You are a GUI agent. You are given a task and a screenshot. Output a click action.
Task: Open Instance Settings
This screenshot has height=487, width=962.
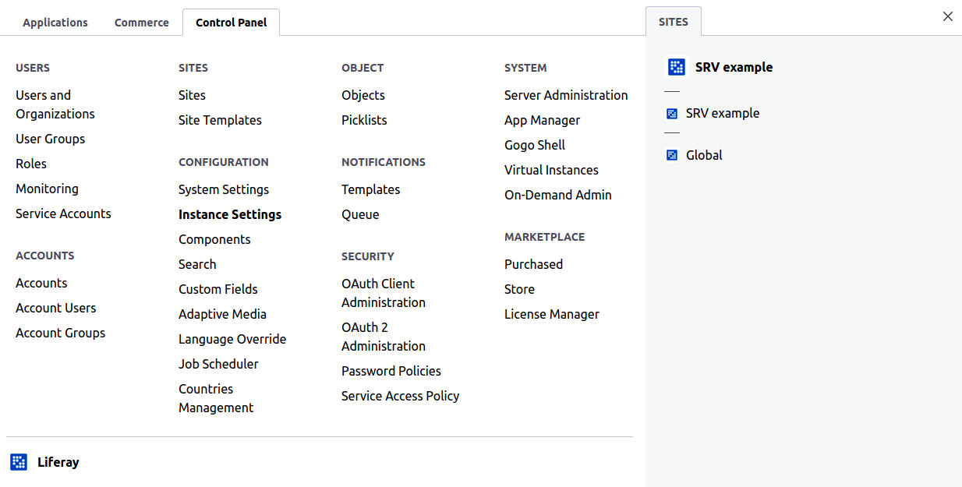[x=230, y=214]
